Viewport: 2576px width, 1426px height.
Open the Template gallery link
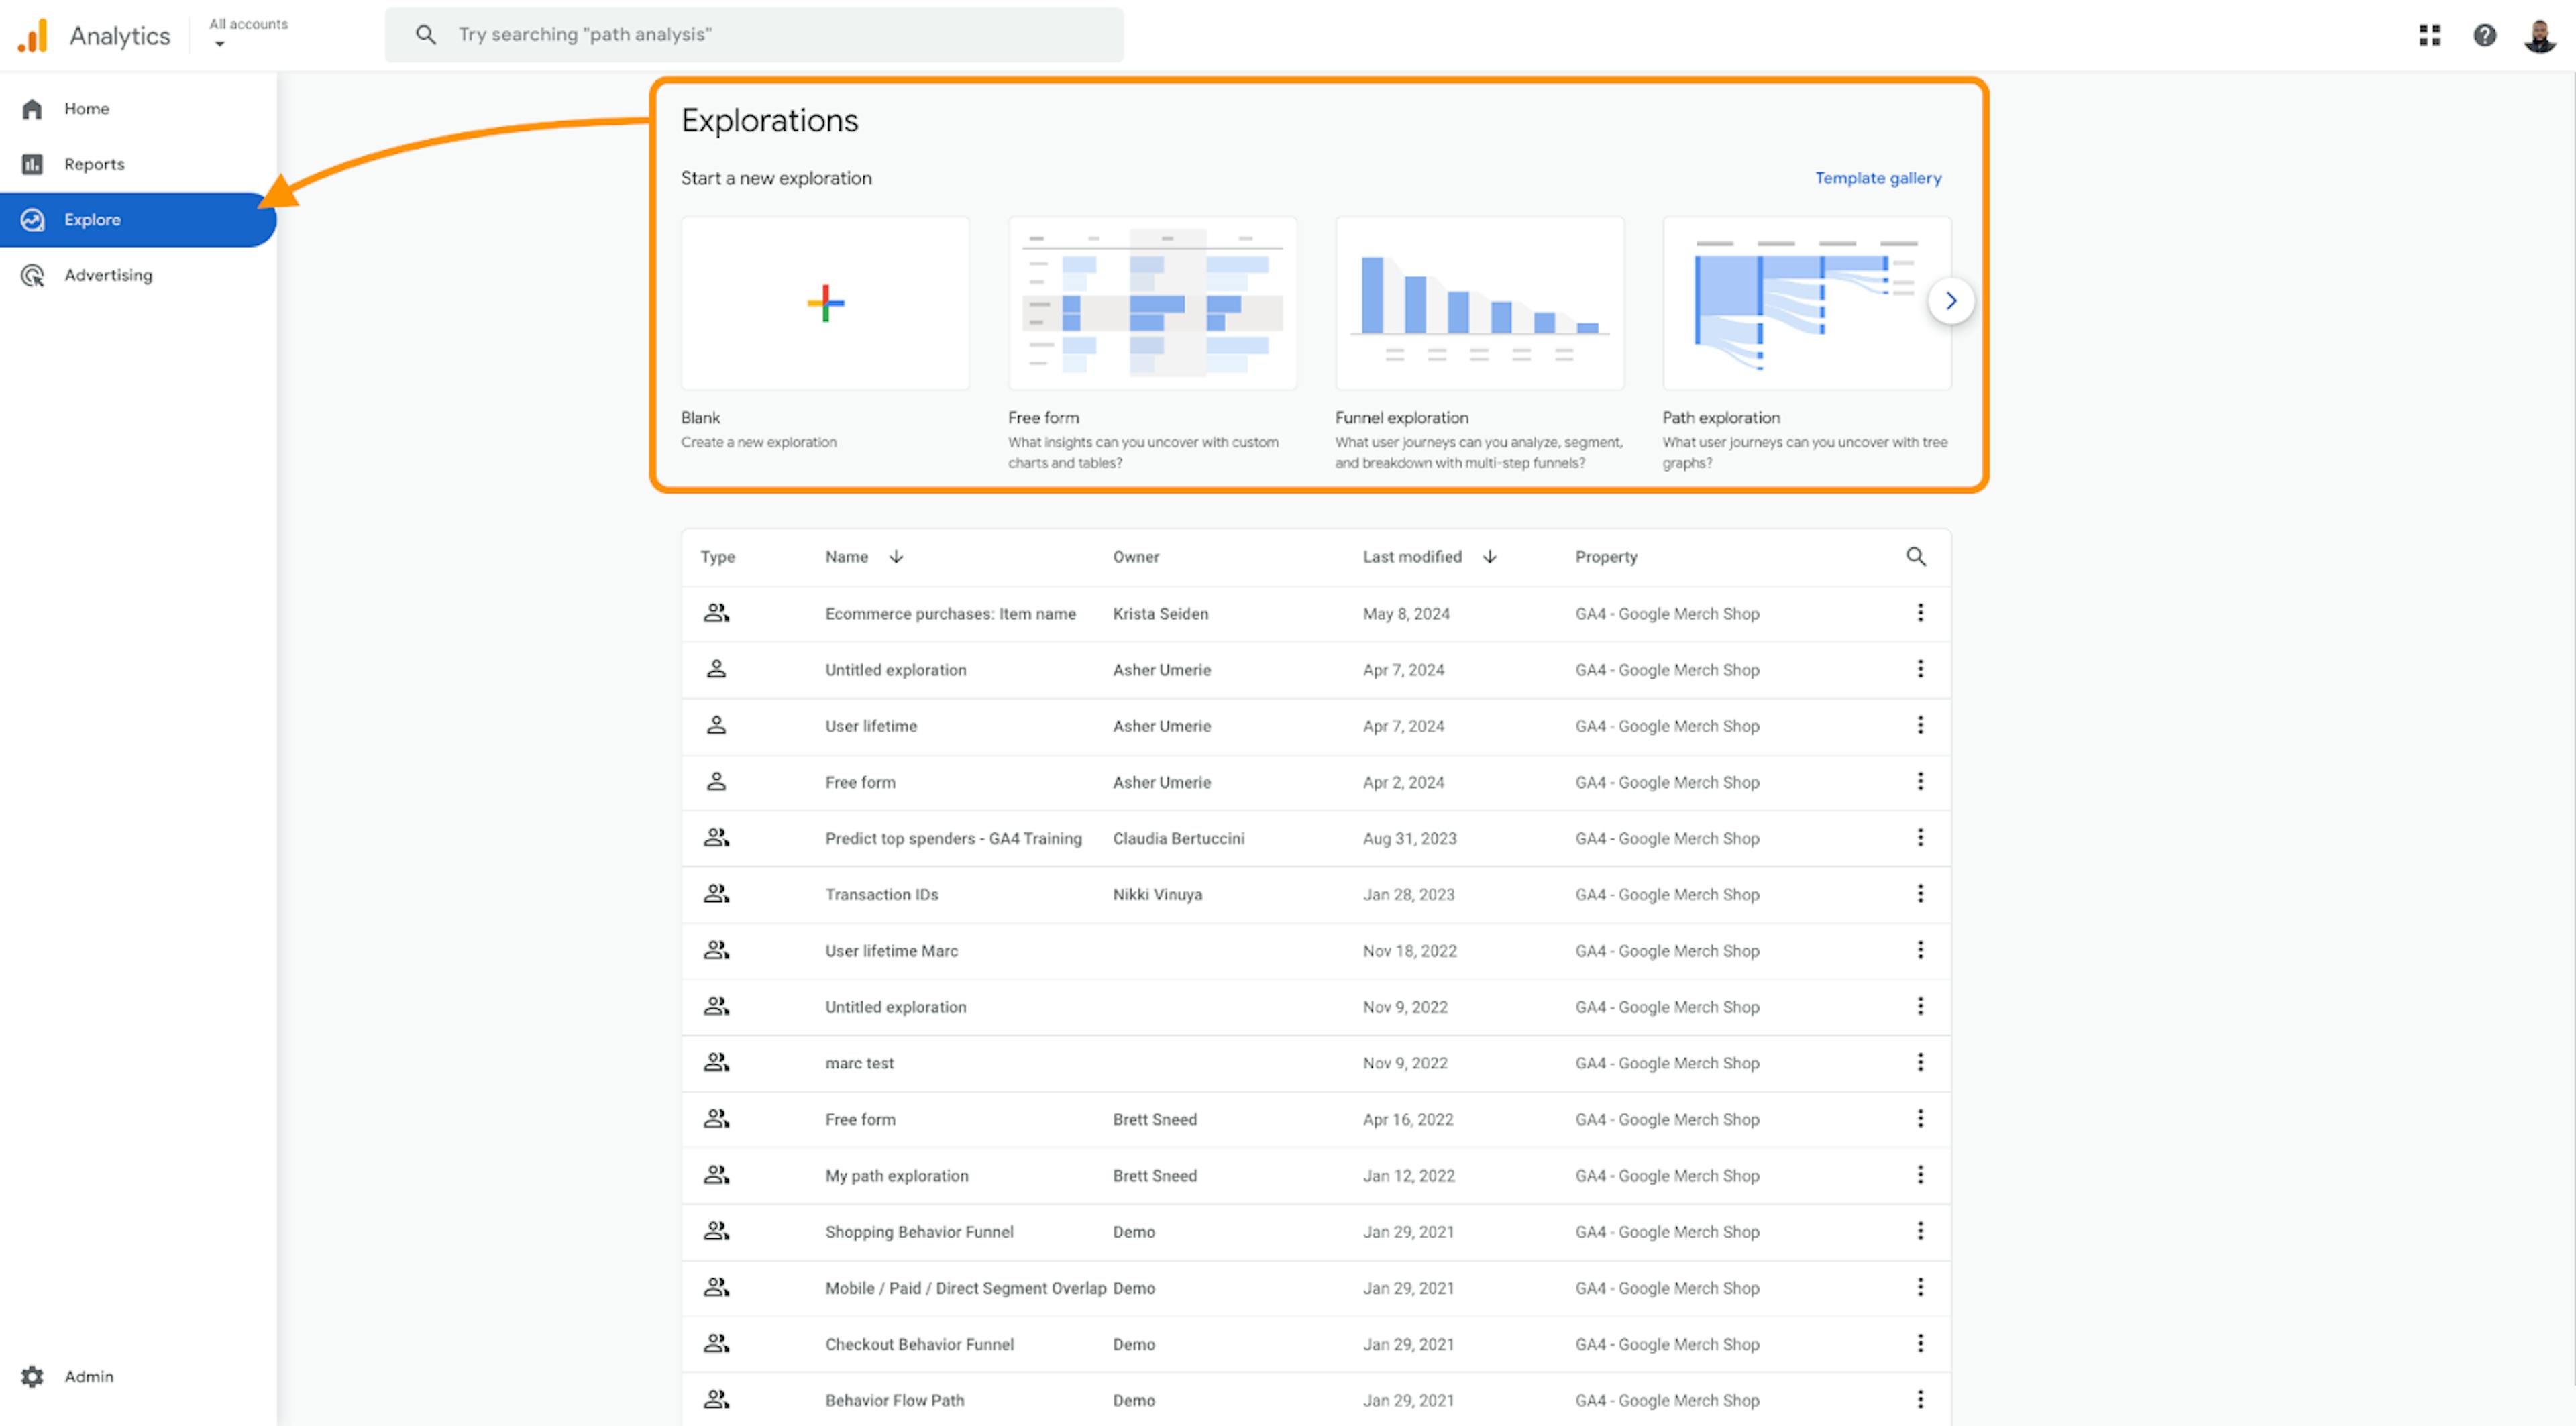click(x=1878, y=178)
